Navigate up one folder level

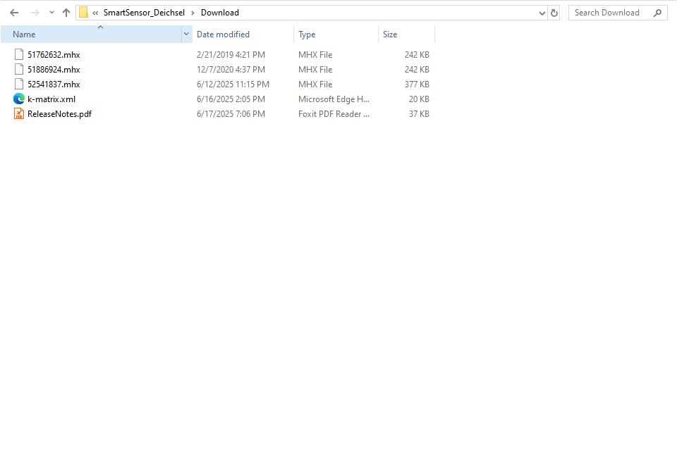click(x=66, y=12)
